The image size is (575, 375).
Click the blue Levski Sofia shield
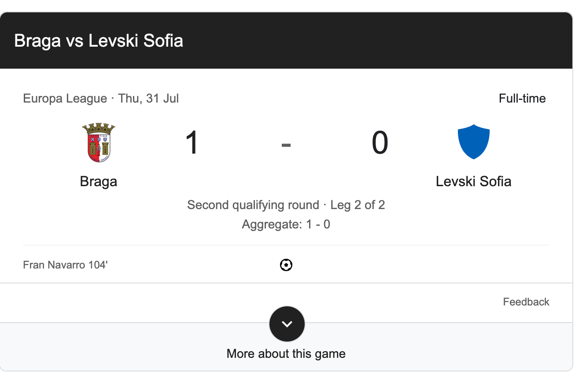[473, 142]
